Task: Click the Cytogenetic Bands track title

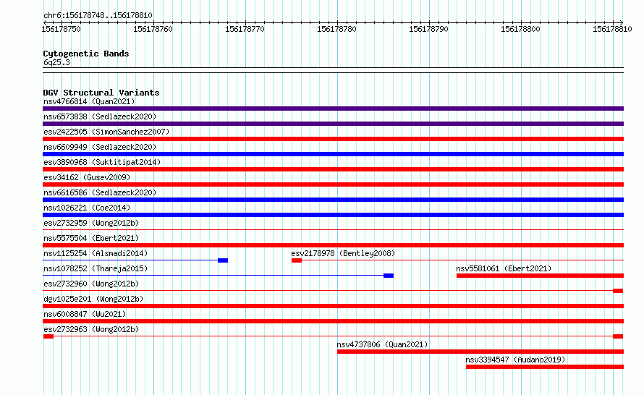Action: [x=86, y=54]
